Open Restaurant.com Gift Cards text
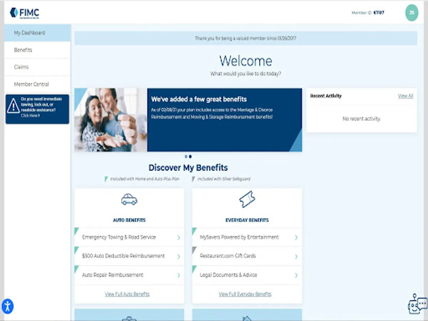The width and height of the screenshot is (428, 321). click(228, 256)
